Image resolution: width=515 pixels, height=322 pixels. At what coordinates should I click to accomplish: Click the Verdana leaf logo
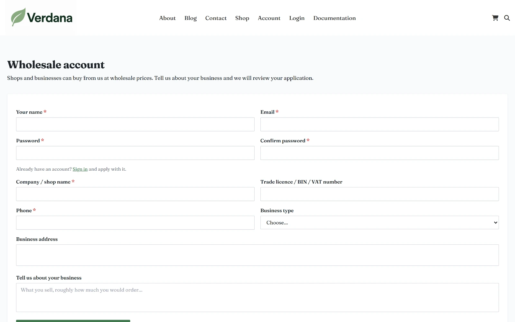tap(42, 17)
